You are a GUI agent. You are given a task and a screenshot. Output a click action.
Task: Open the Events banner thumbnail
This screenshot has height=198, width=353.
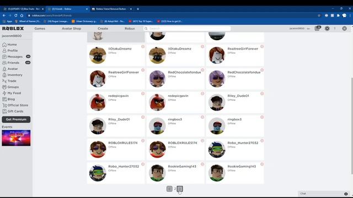click(16, 138)
